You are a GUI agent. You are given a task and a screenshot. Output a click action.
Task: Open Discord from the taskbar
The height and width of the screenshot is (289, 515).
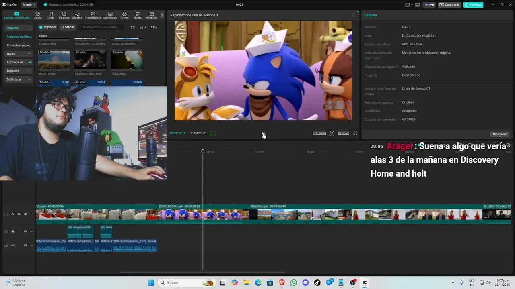[x=305, y=283]
